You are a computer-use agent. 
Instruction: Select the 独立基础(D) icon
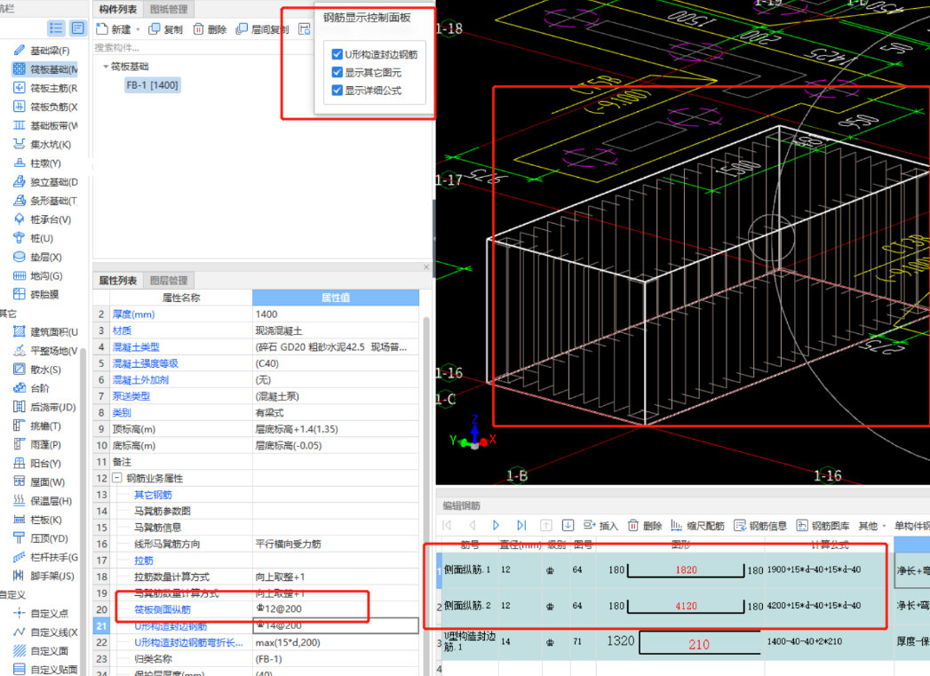coord(20,182)
